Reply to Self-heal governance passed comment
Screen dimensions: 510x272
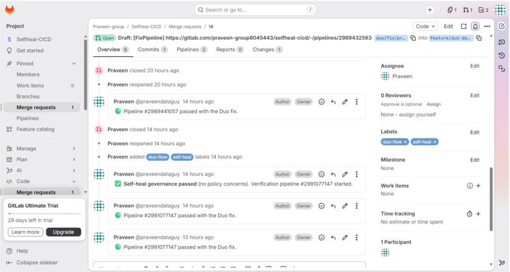(x=333, y=174)
